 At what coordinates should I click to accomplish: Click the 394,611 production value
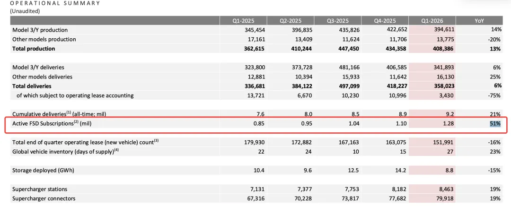444,30
